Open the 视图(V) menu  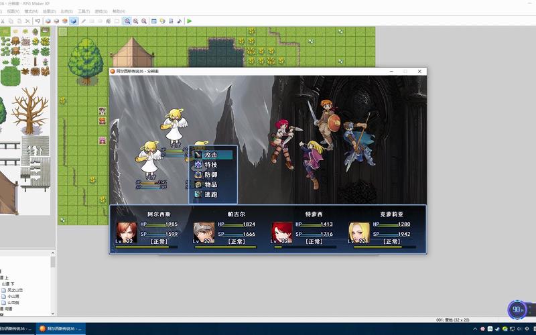pos(13,11)
